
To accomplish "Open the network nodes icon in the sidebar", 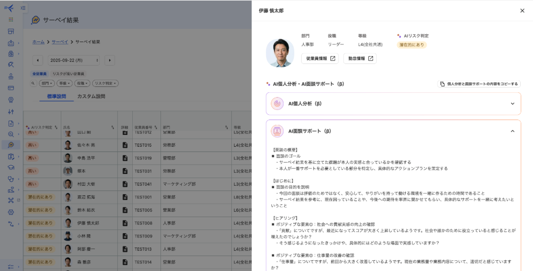I will [11, 200].
